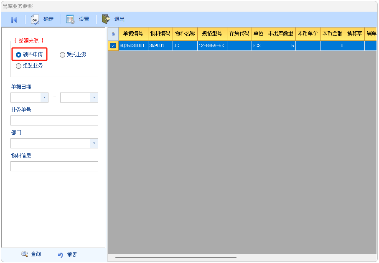Exit via 退出 button
The image size is (379, 263).
click(119, 19)
